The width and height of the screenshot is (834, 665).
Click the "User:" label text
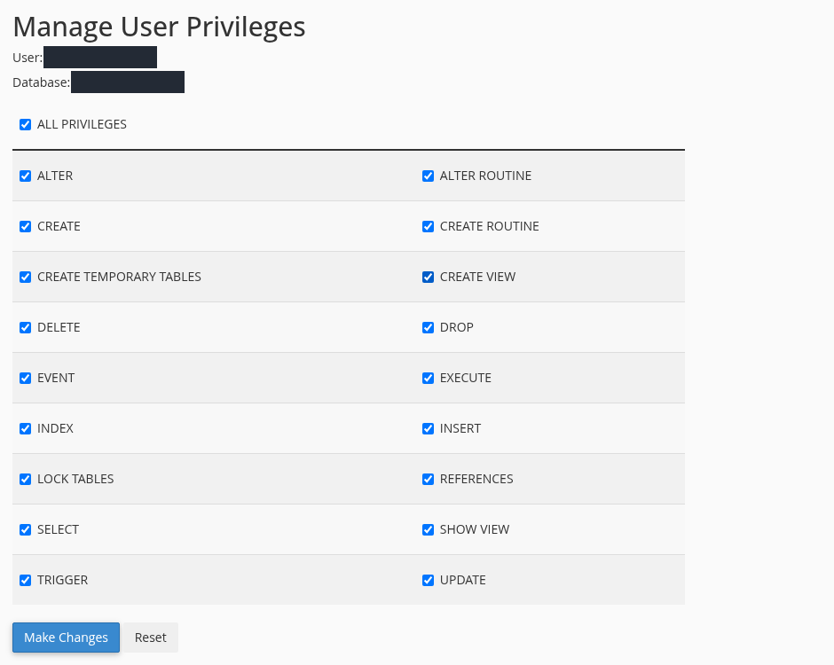click(28, 58)
